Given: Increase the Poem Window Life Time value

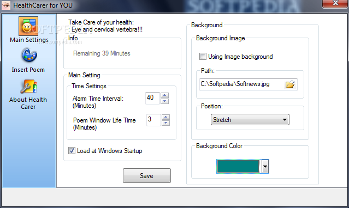Looking at the screenshot, I should [165, 117].
